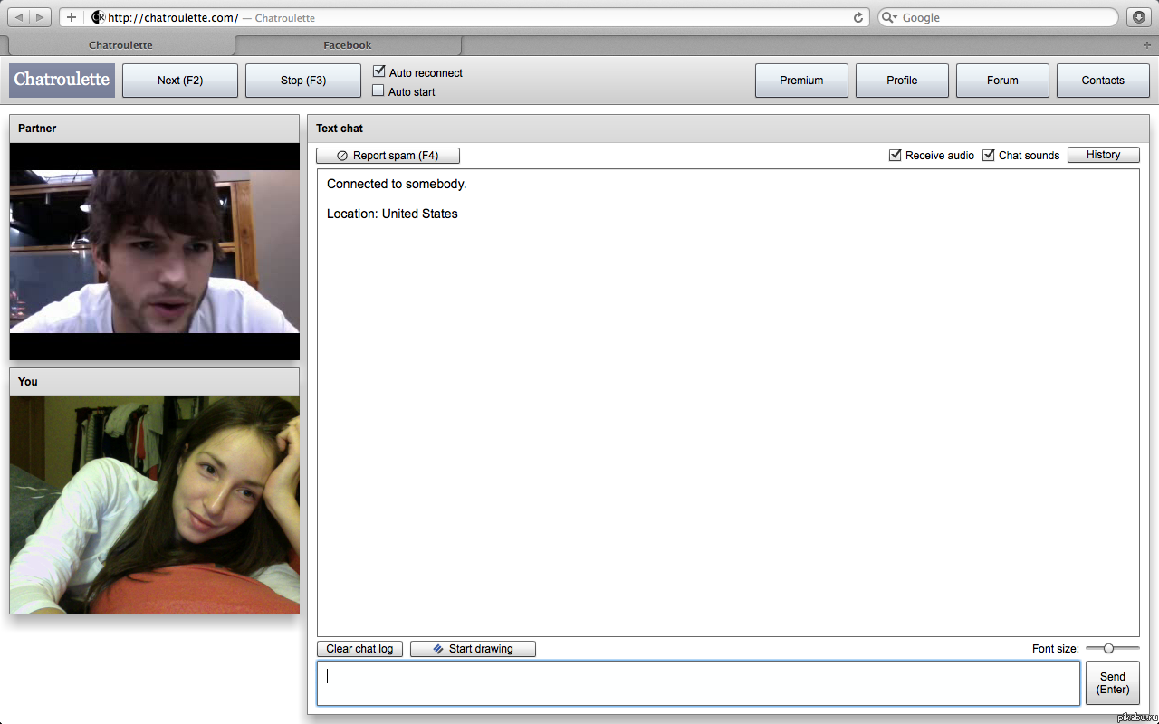Click the 'Text chat' panel header
The width and height of the screenshot is (1159, 724).
728,129
